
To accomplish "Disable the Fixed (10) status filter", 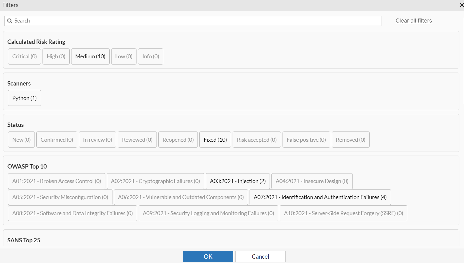I will [x=215, y=140].
